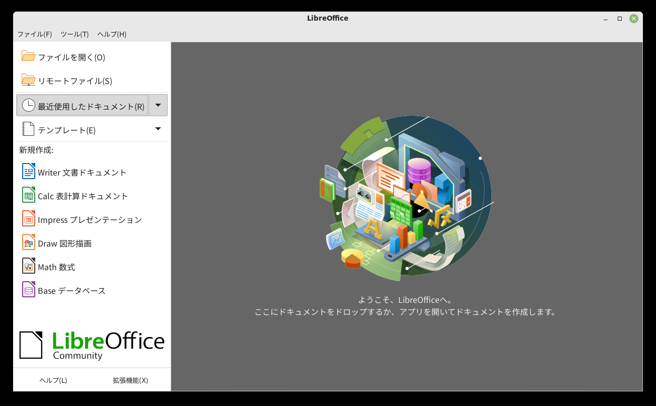The width and height of the screenshot is (656, 406).
Task: Click the Impress presentation icon
Action: point(29,219)
